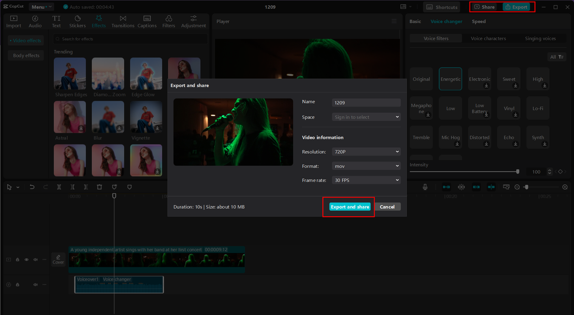Select the Sharpen Edges effect thumbnail
The height and width of the screenshot is (315, 574).
70,74
